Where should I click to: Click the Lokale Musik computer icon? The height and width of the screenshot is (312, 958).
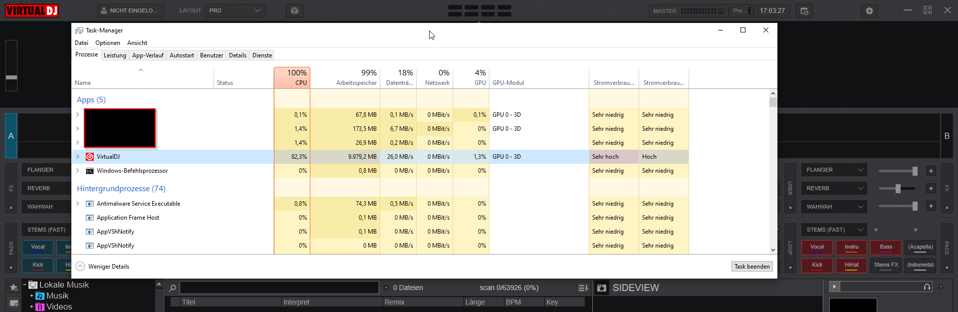[33, 285]
